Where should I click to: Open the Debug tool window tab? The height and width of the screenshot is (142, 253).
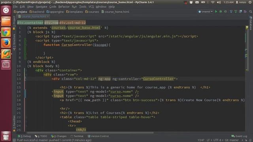pos(24,136)
